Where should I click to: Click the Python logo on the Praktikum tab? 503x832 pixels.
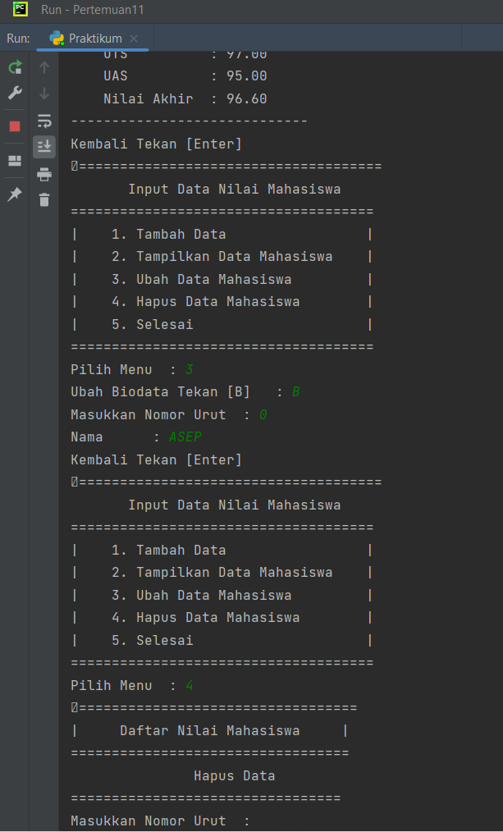click(x=57, y=38)
